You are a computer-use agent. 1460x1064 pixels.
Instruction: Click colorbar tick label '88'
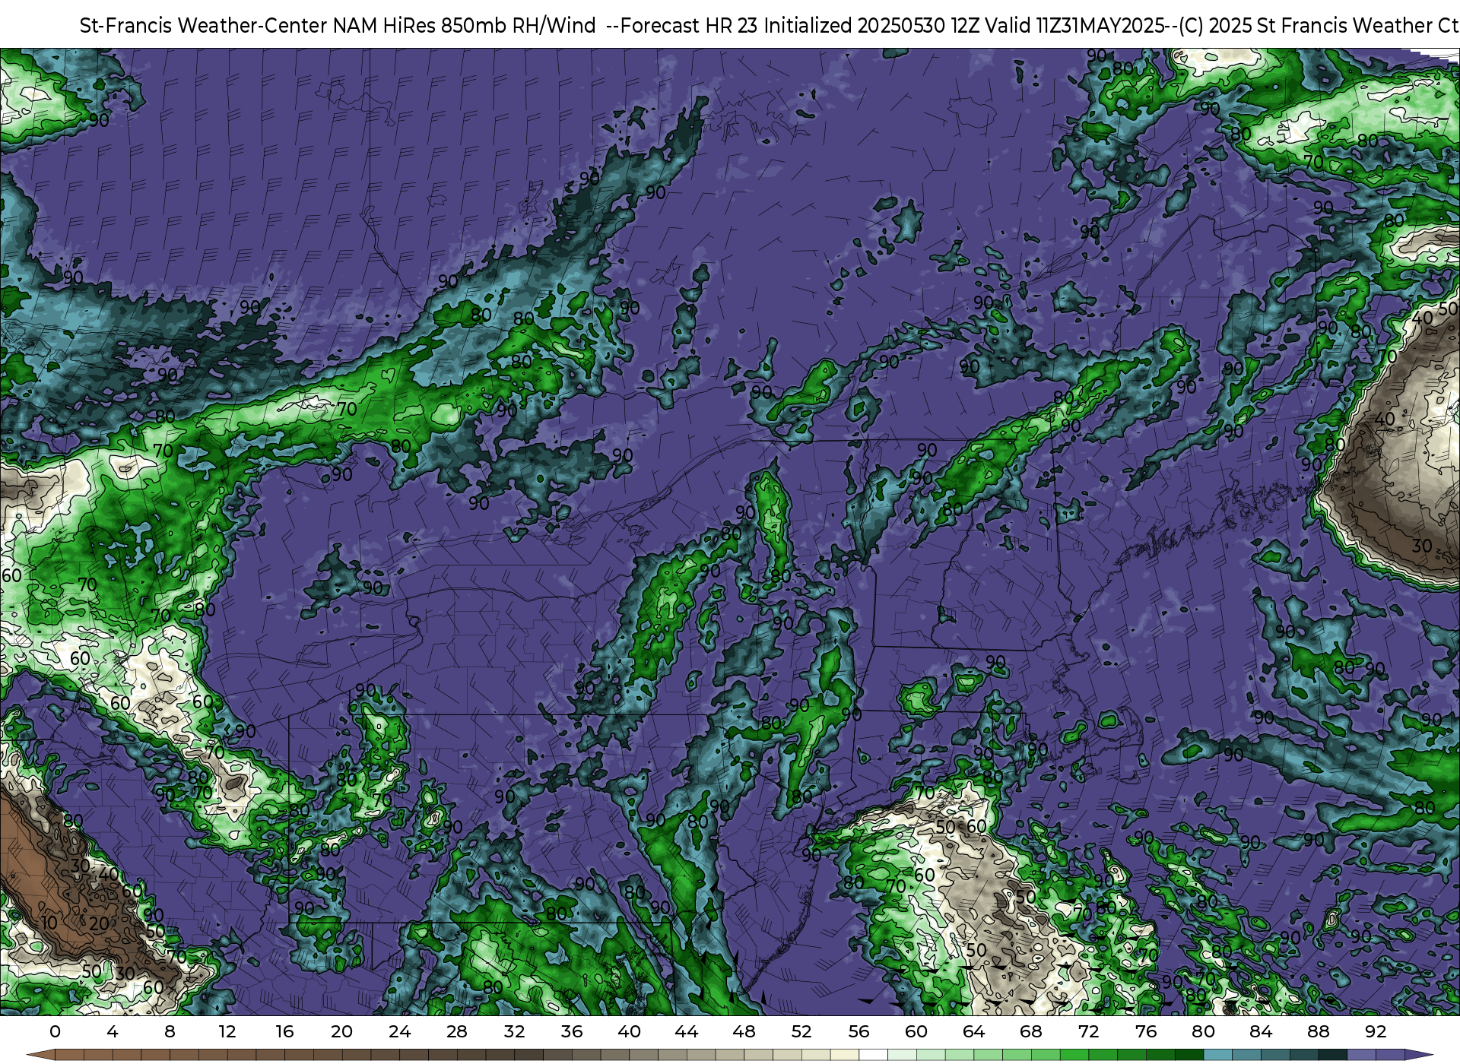tap(1318, 1031)
